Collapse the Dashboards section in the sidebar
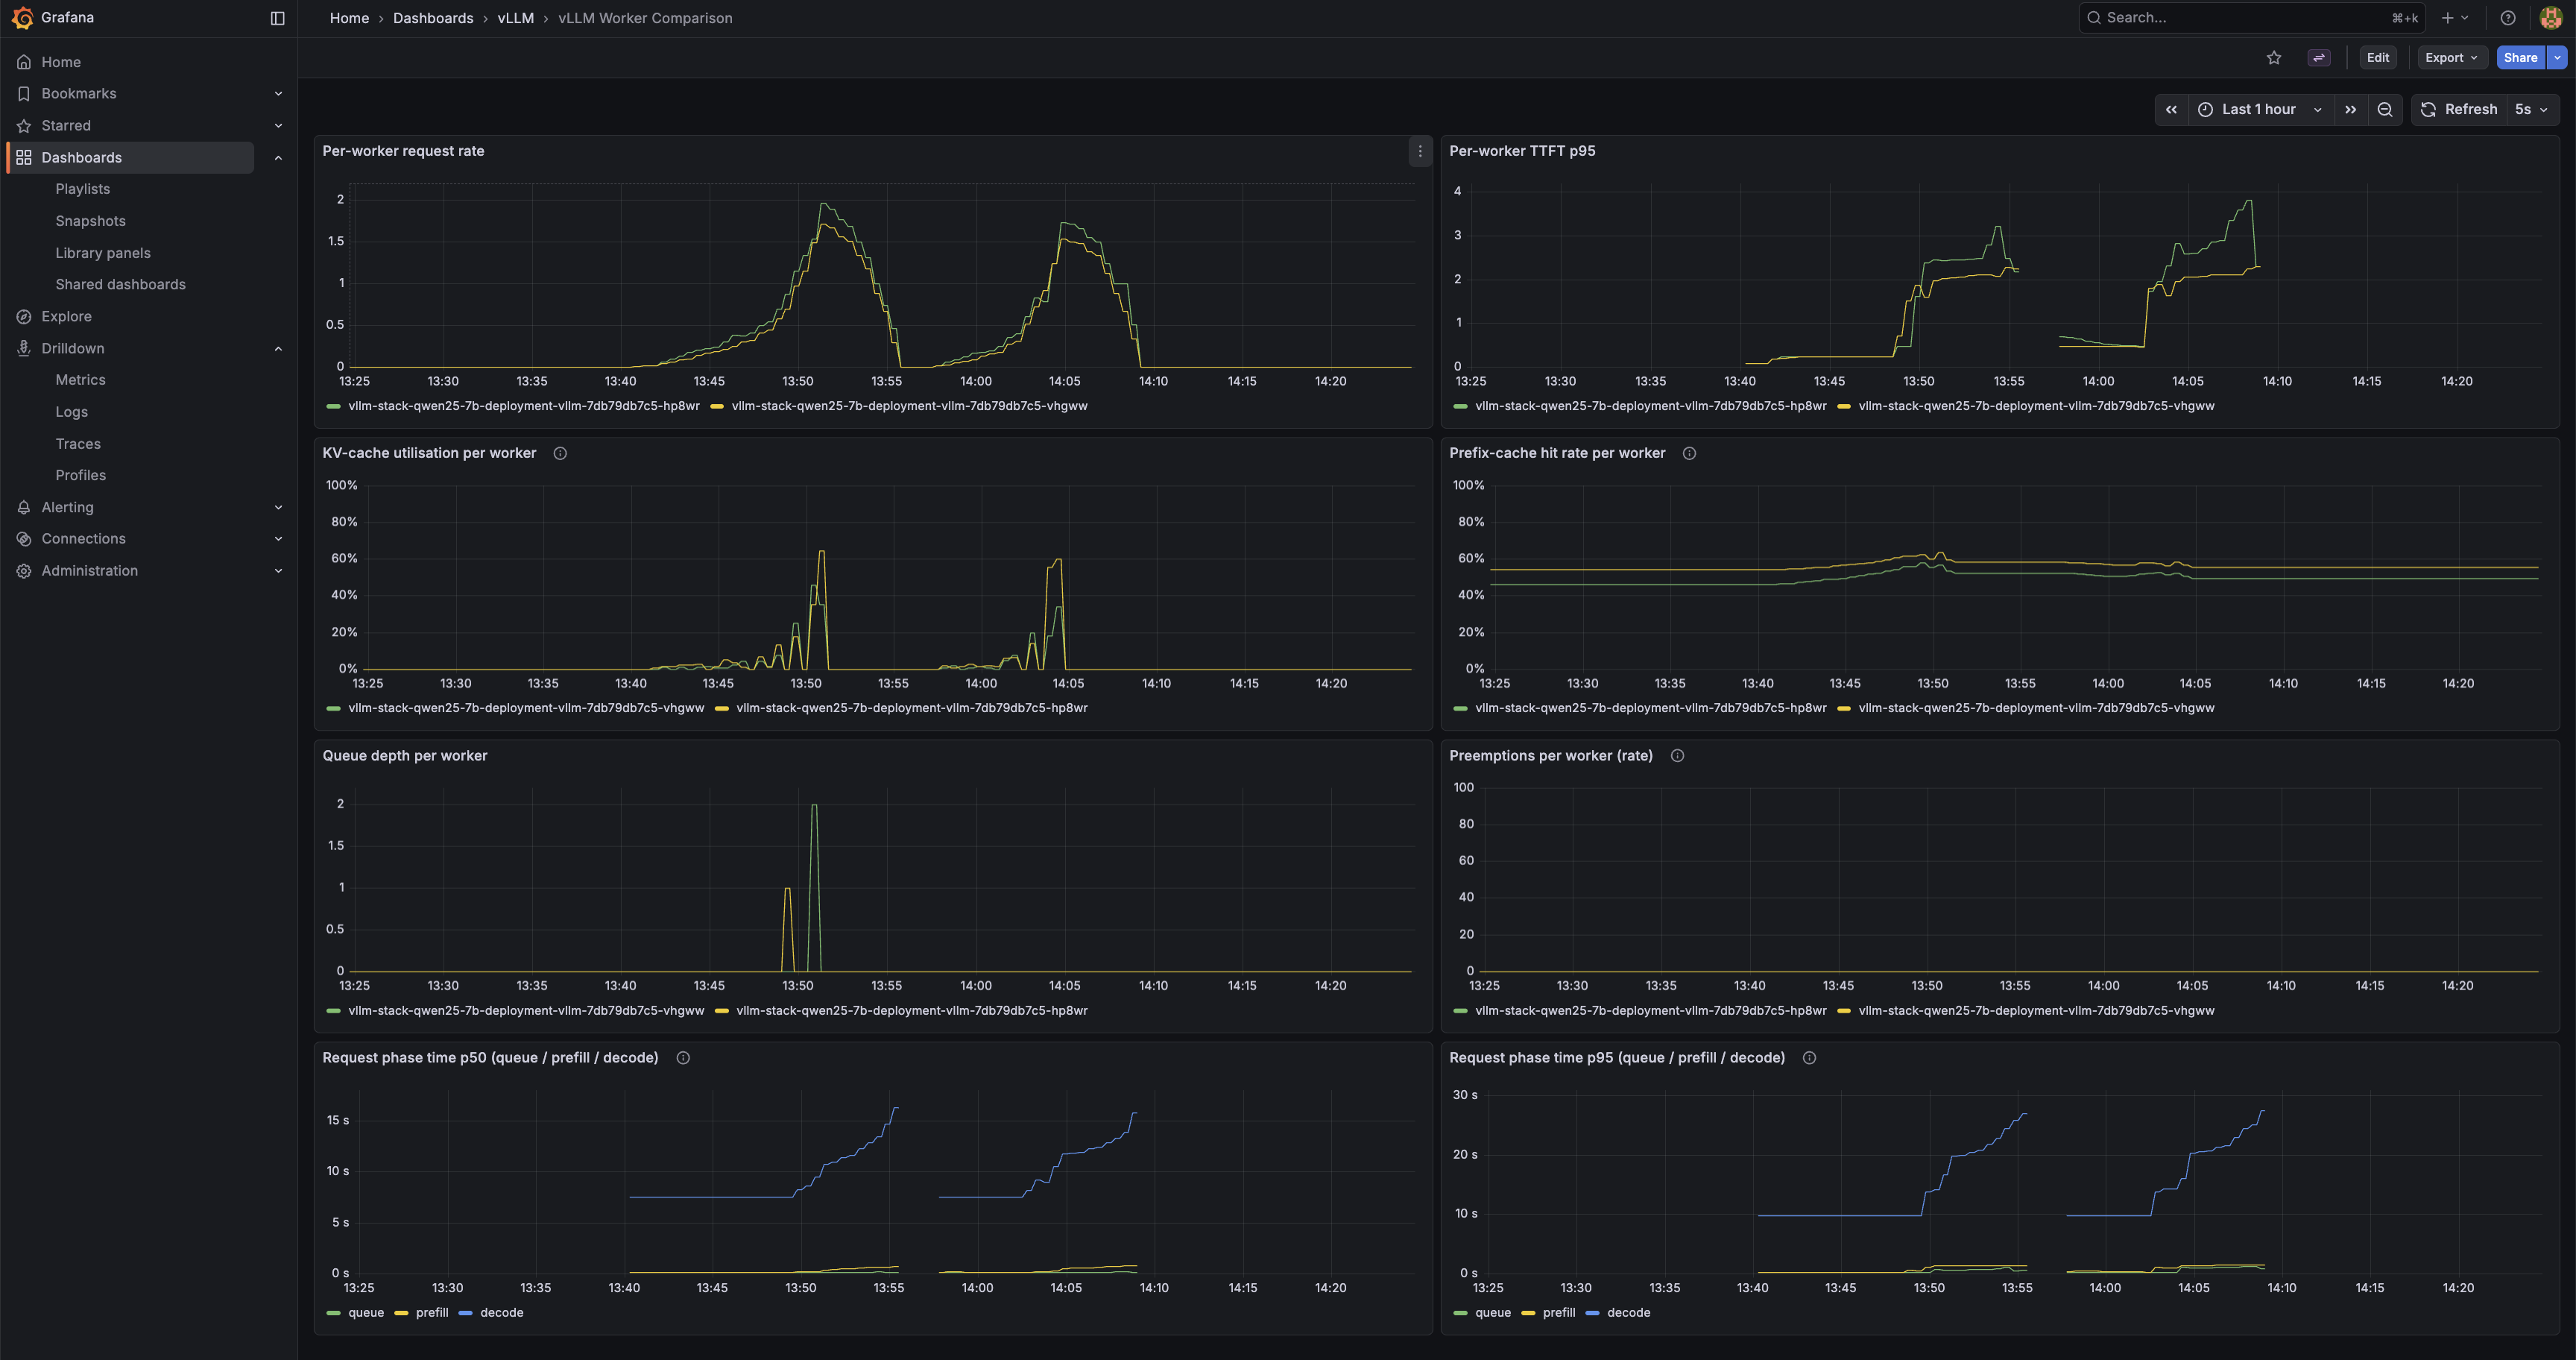The height and width of the screenshot is (1360, 2576). (x=278, y=157)
